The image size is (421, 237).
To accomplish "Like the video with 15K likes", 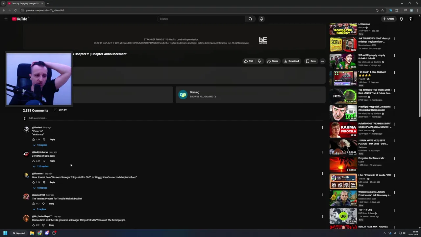I will pyautogui.click(x=248, y=61).
